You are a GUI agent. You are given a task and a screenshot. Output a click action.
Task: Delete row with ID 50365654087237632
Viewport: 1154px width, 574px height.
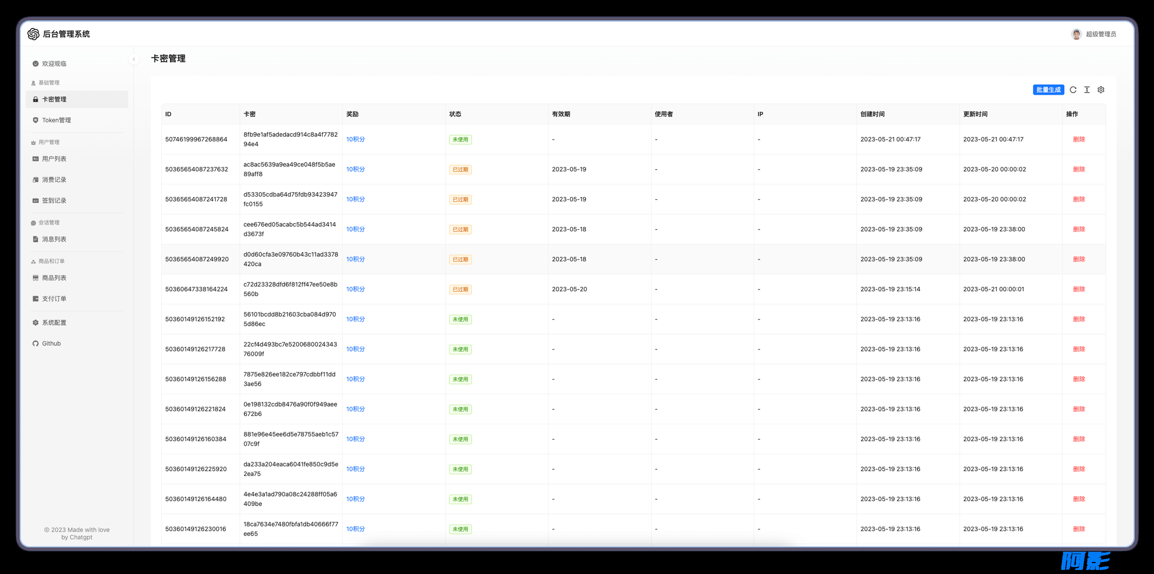1079,169
